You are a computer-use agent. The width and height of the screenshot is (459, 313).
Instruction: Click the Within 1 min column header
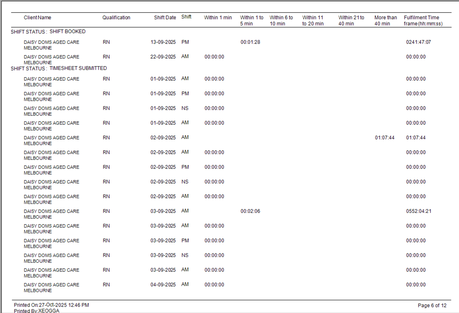tap(218, 18)
